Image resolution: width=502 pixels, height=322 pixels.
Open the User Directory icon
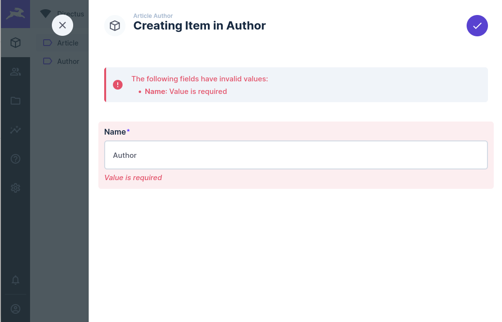point(15,72)
